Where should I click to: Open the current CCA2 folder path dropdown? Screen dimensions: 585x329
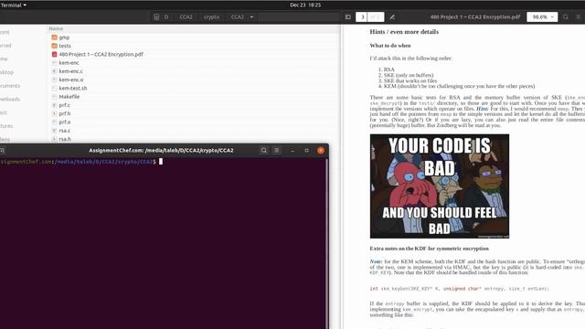tap(241, 16)
